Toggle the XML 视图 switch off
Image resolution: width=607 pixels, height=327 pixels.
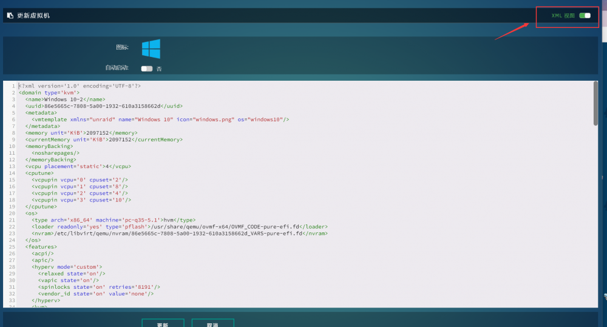pos(585,16)
